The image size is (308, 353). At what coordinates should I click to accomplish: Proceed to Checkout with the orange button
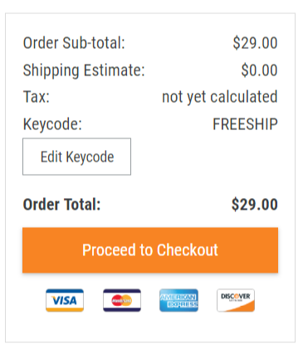150,250
